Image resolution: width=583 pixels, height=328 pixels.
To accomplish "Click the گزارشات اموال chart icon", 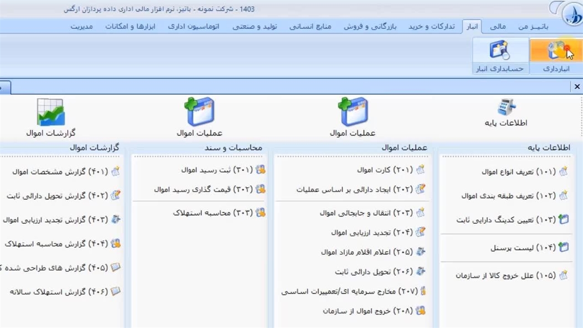I will (51, 112).
